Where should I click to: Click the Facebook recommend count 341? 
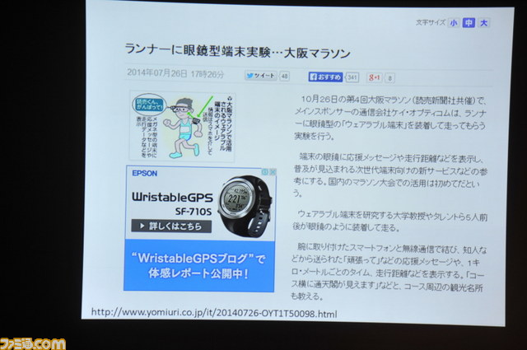(x=352, y=77)
